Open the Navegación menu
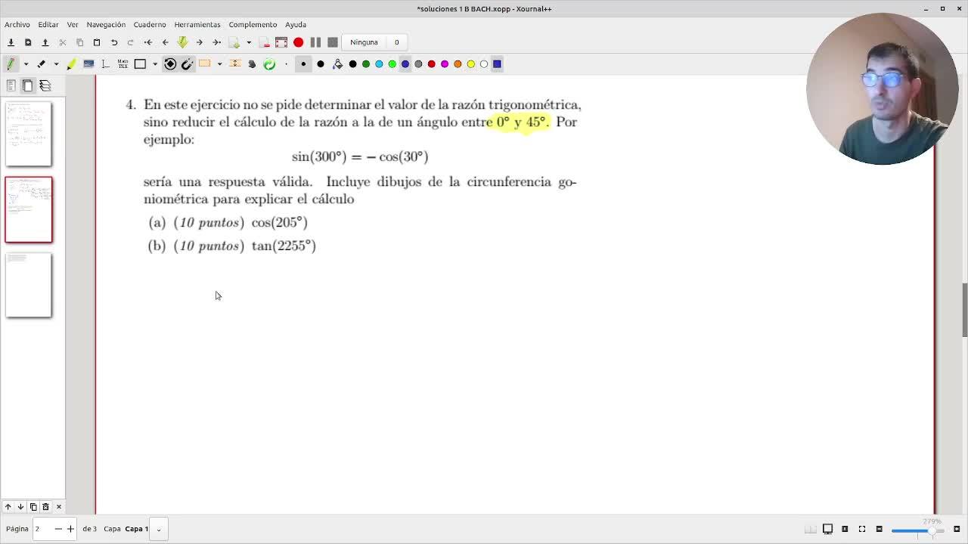The height and width of the screenshot is (544, 968). point(106,24)
